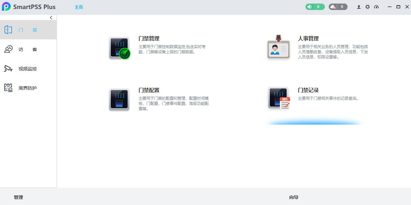
Task: Select the 访客 visitor sidebar icon
Action: coord(8,49)
